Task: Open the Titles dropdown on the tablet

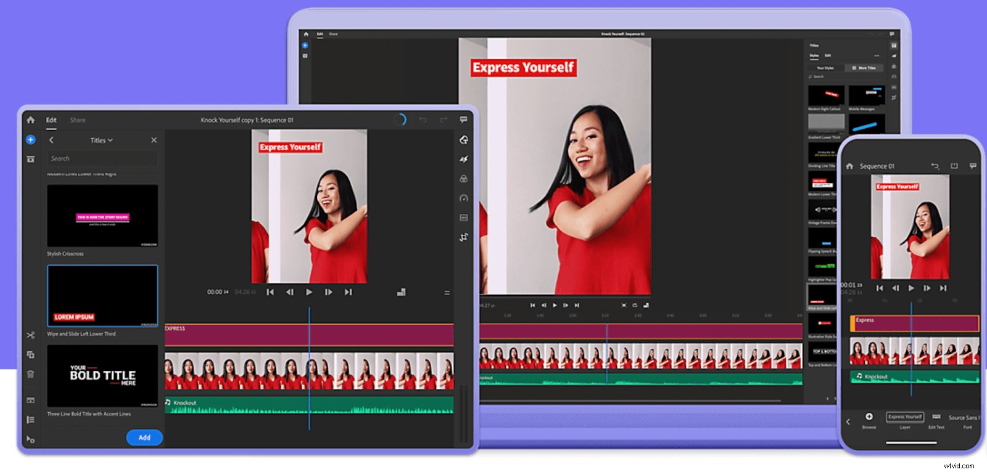Action: (101, 140)
